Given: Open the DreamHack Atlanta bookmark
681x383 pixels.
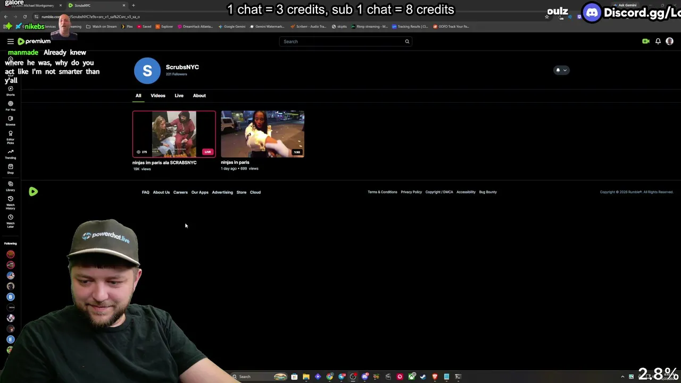Looking at the screenshot, I should point(195,26).
